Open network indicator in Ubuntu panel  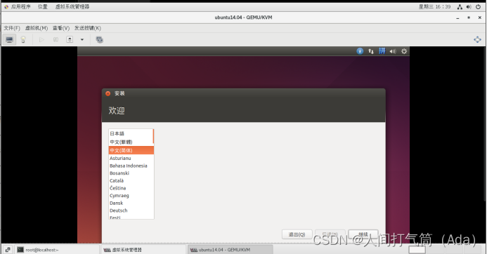(371, 51)
